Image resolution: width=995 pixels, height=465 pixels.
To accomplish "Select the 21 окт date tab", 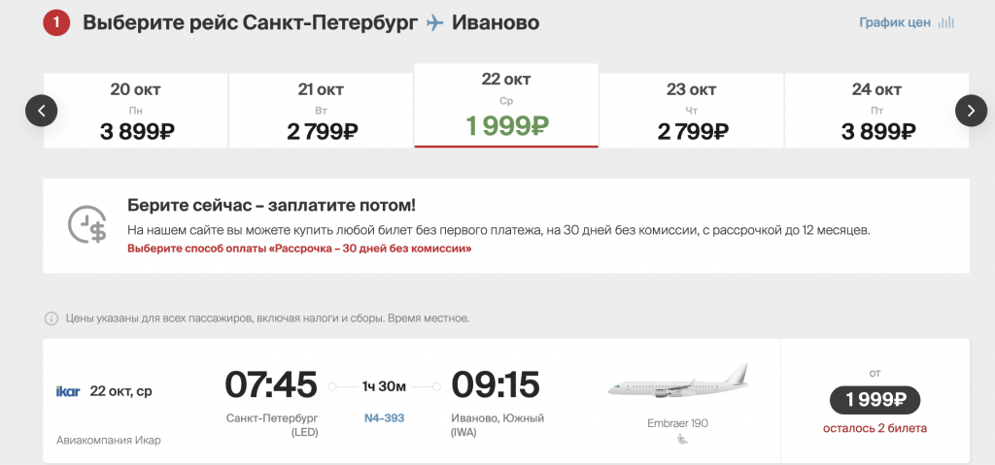I will point(321,111).
